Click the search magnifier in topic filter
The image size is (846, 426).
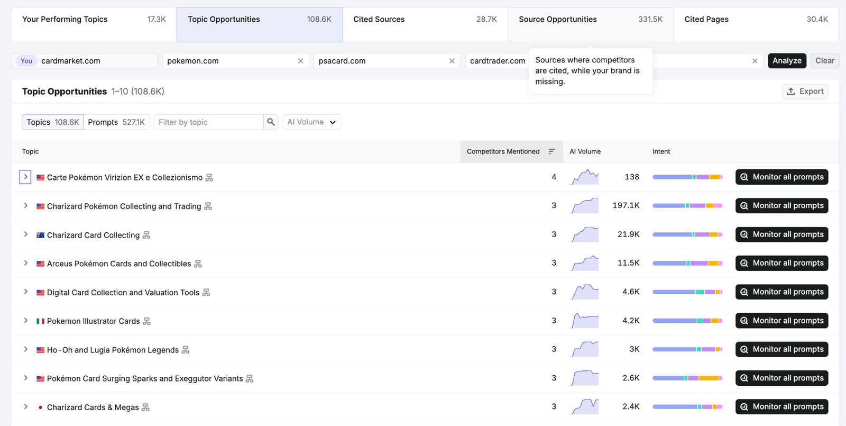[x=271, y=122]
